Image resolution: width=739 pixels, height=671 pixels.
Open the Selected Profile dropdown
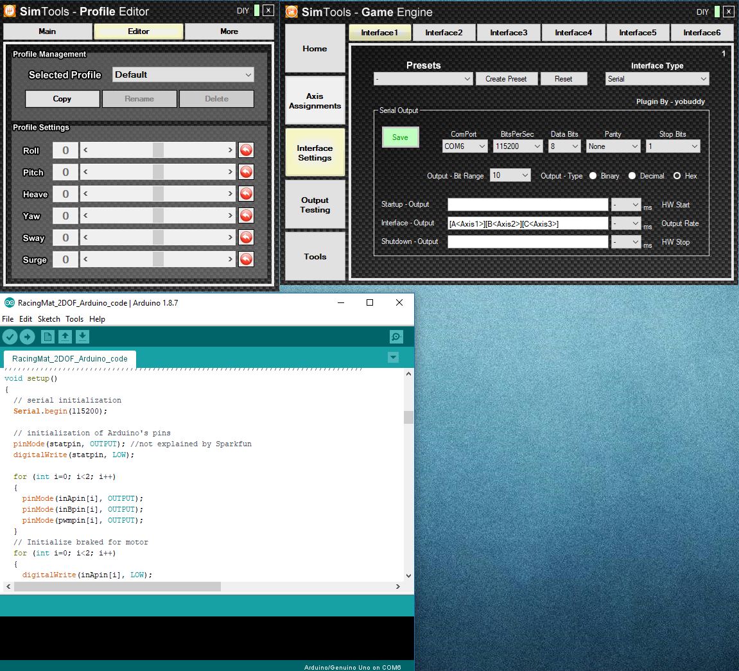tap(183, 74)
